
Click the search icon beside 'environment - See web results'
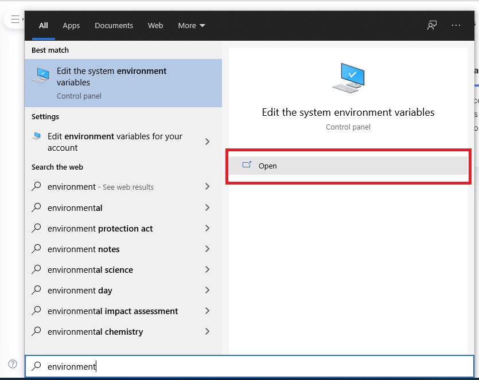(x=36, y=186)
